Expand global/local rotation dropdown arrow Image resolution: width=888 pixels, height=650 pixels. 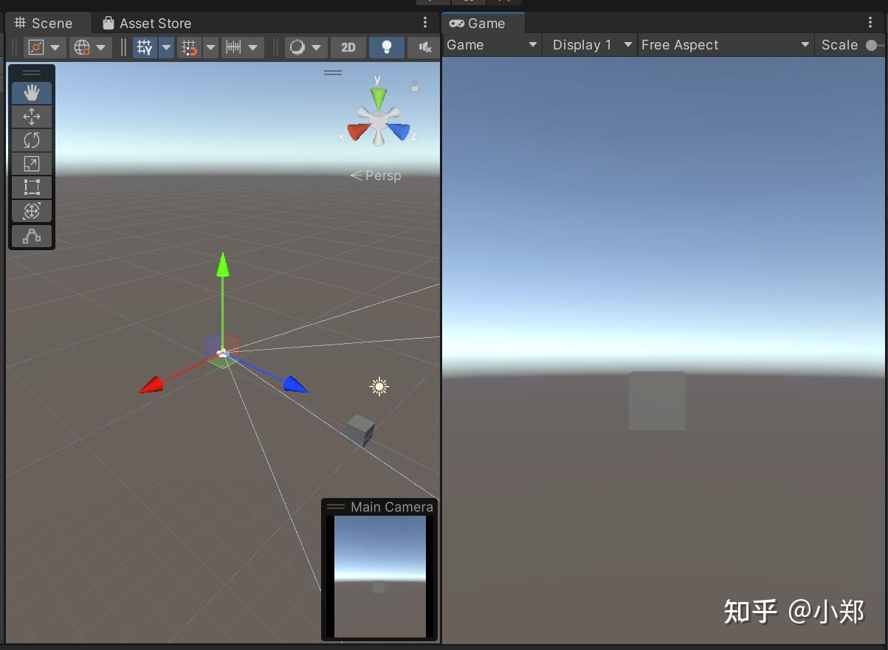pyautogui.click(x=101, y=48)
